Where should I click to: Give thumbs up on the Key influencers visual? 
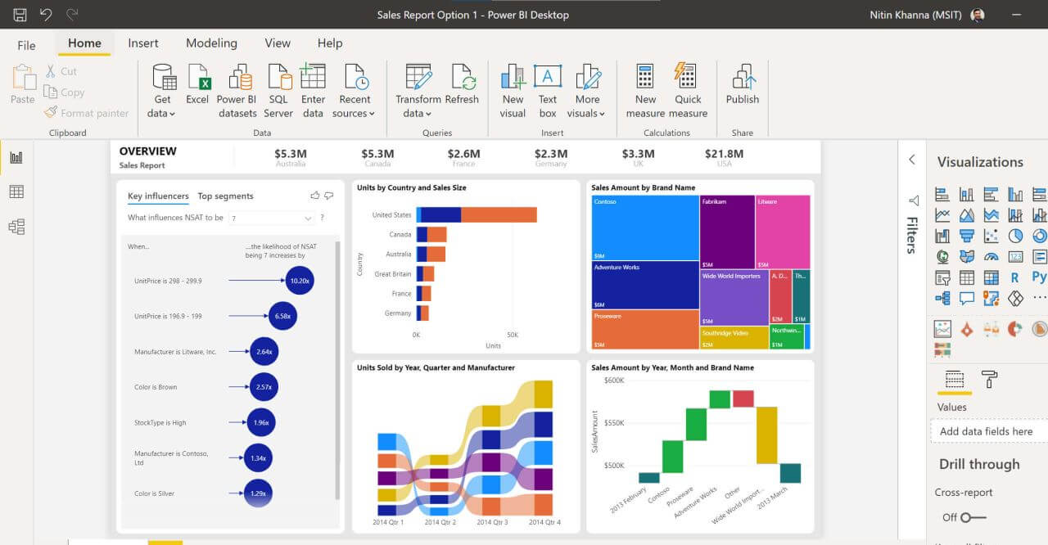[315, 195]
